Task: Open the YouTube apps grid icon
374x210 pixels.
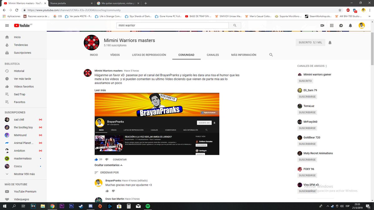Action: click(332, 26)
